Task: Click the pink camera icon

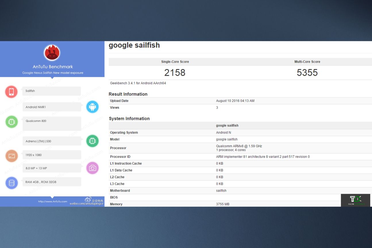Action: tap(92, 168)
